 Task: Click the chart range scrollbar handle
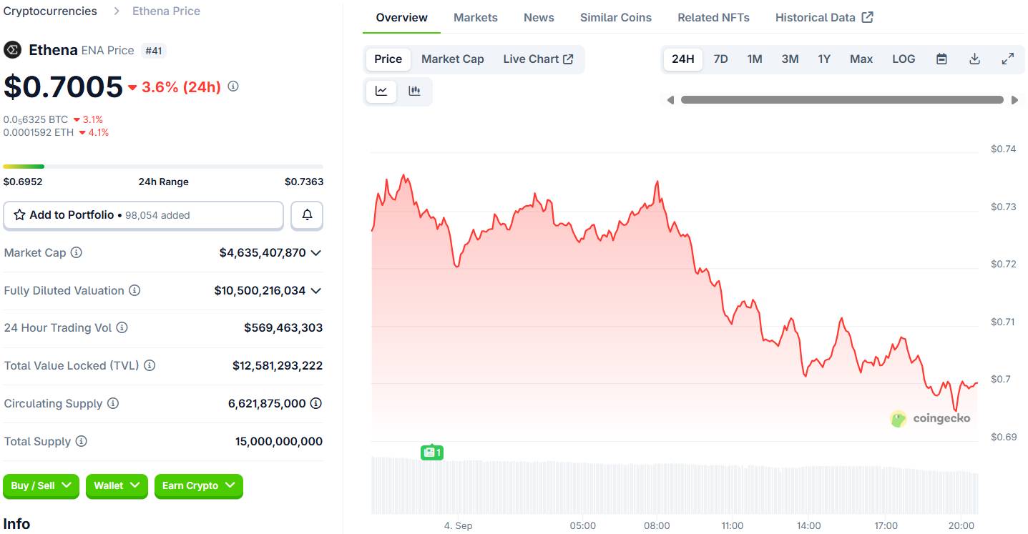tap(842, 100)
